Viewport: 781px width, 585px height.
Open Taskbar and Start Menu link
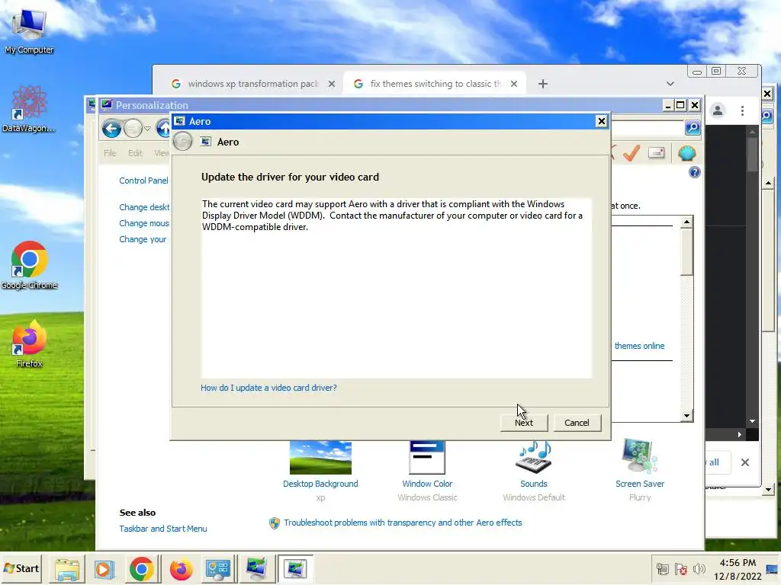tap(163, 529)
